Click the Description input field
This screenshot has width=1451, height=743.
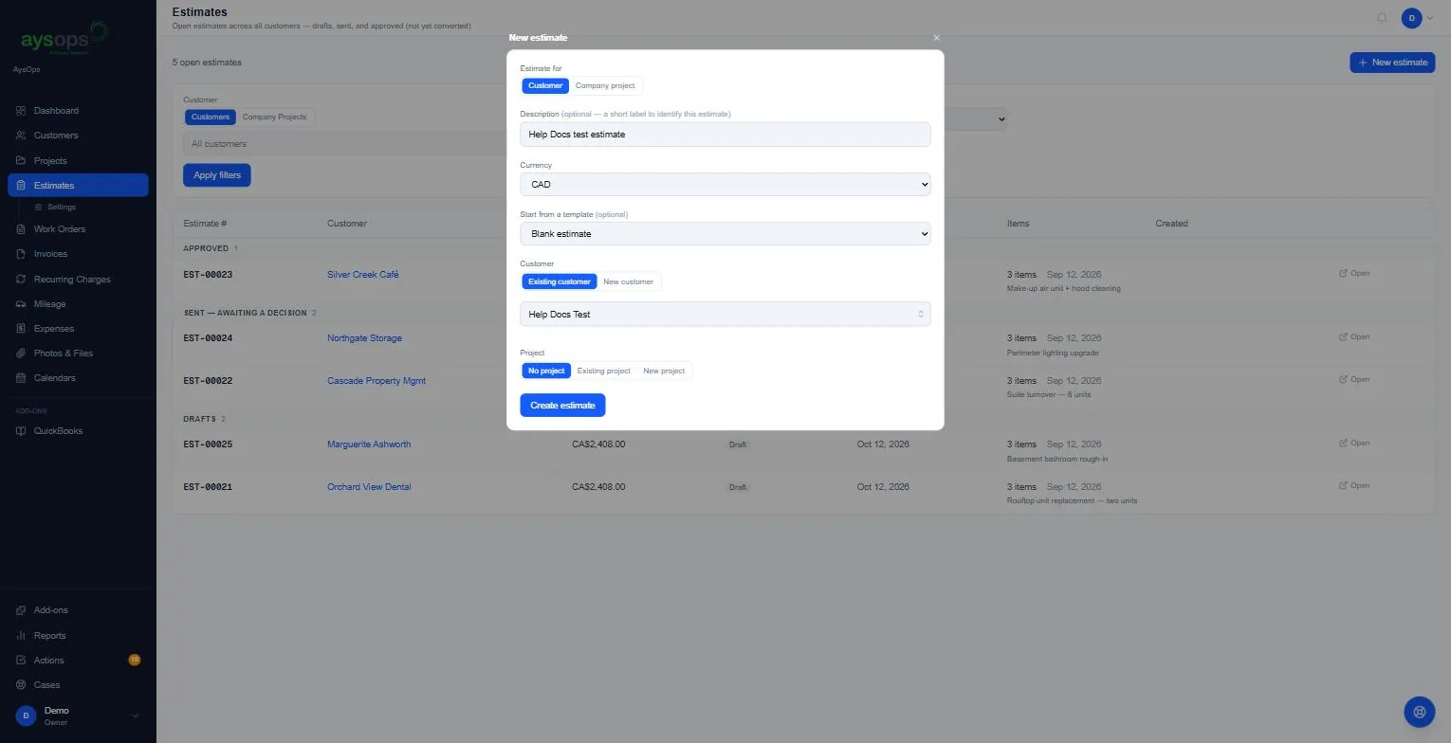[725, 135]
